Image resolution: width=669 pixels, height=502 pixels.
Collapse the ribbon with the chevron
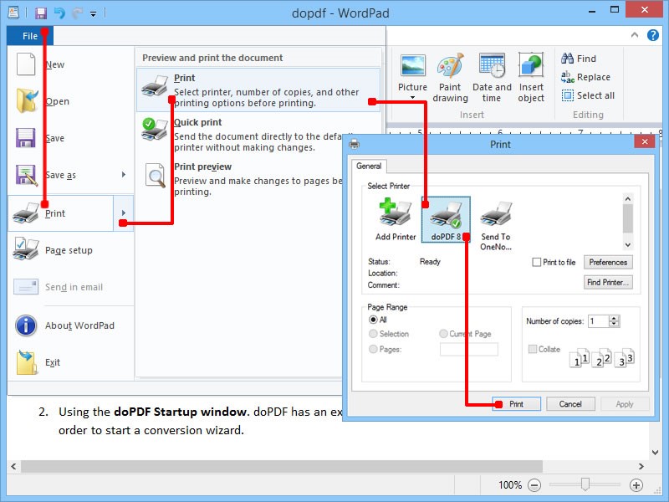click(x=634, y=35)
